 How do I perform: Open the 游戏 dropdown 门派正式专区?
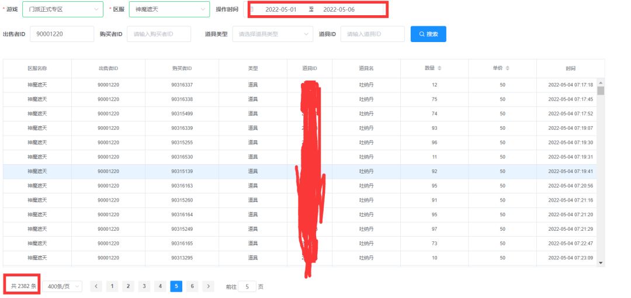[x=63, y=9]
